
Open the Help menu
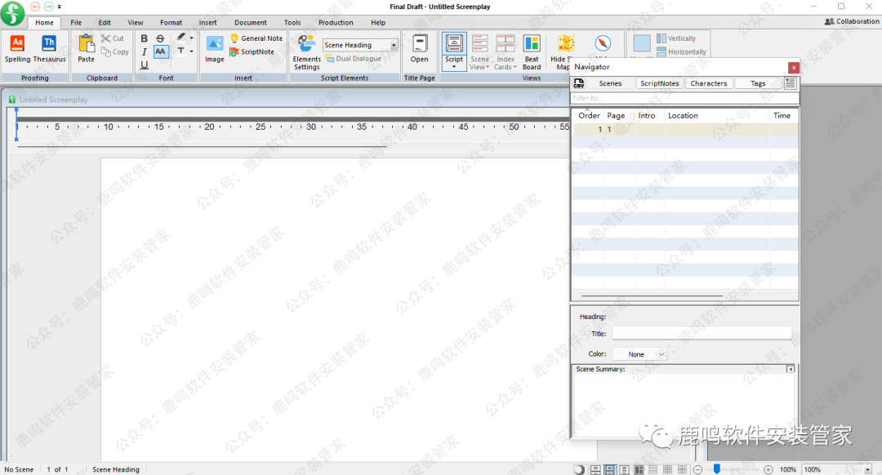(378, 23)
